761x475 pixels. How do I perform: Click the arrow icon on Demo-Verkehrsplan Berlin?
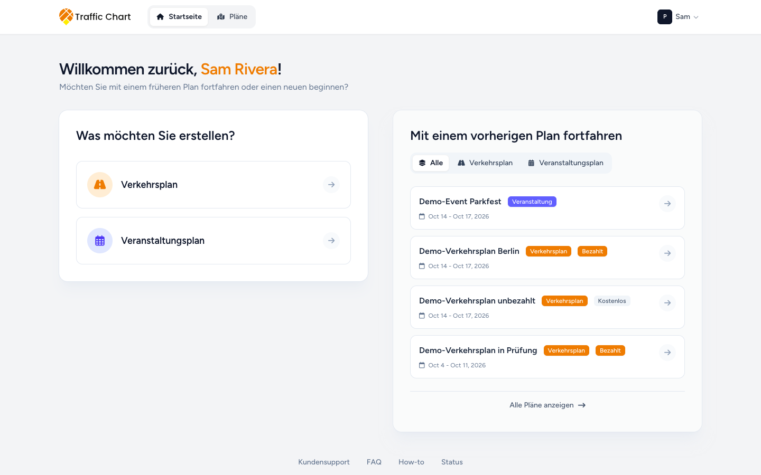[x=667, y=253]
